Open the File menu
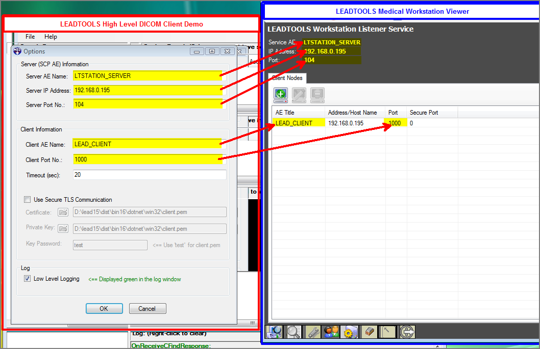Screen dimensions: 540x349 coord(30,36)
